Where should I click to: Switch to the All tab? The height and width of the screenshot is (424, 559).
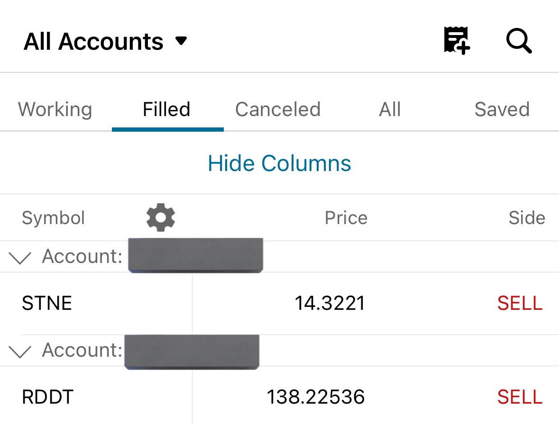[390, 109]
